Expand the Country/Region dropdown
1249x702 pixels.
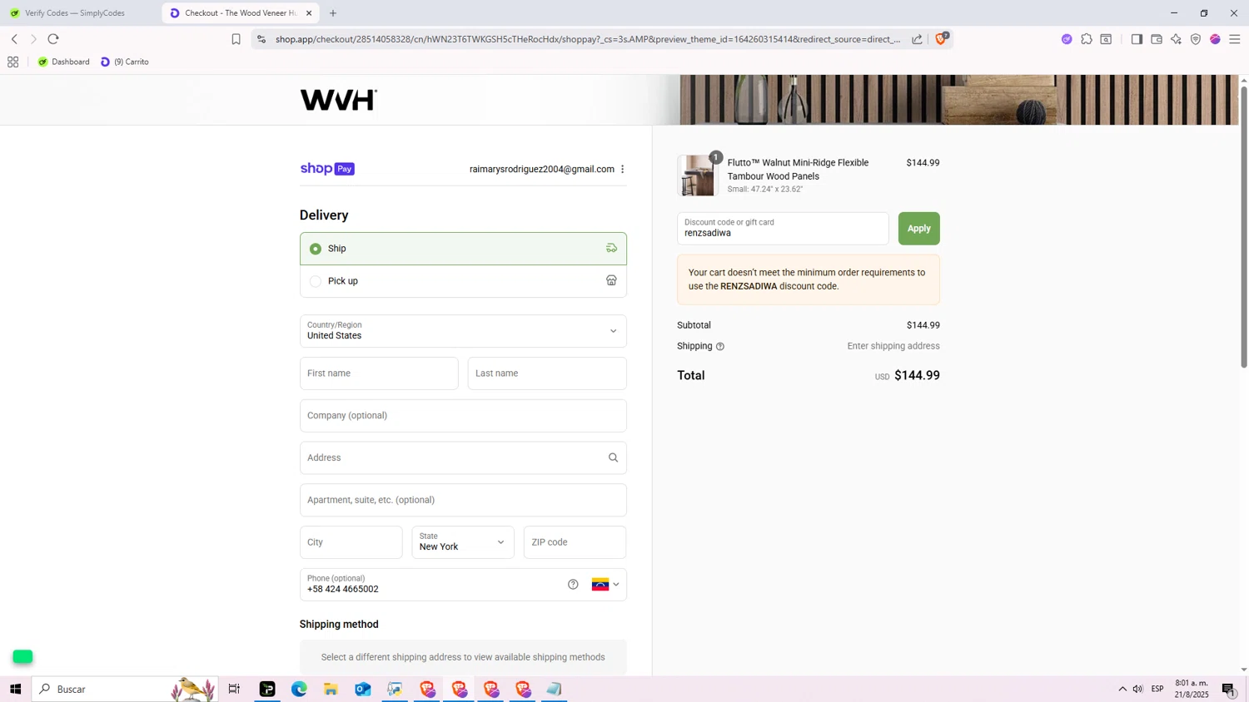[x=463, y=331]
